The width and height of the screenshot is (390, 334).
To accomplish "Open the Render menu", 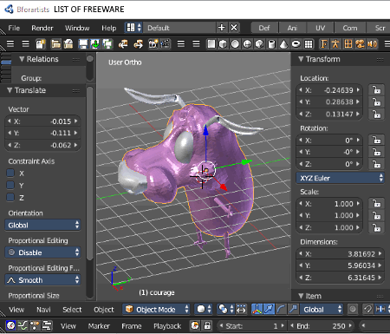I will [x=42, y=28].
